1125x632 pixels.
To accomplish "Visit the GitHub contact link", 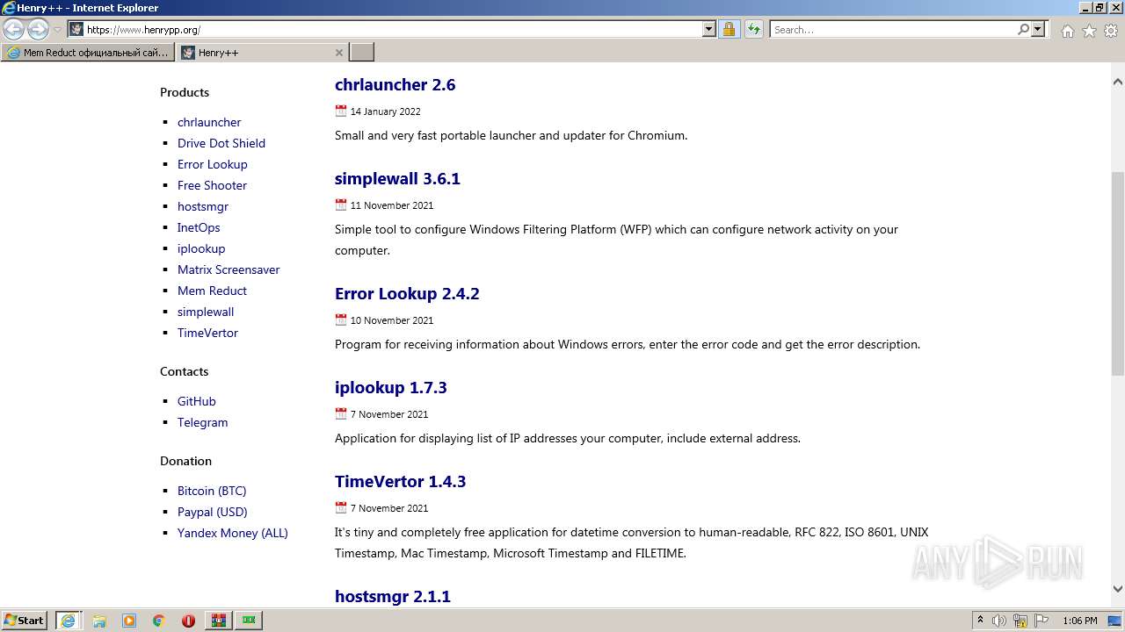I will pos(197,401).
